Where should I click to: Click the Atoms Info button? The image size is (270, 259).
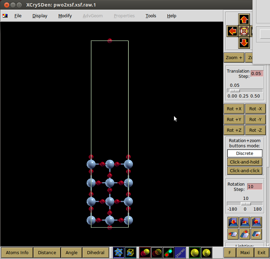(17, 253)
